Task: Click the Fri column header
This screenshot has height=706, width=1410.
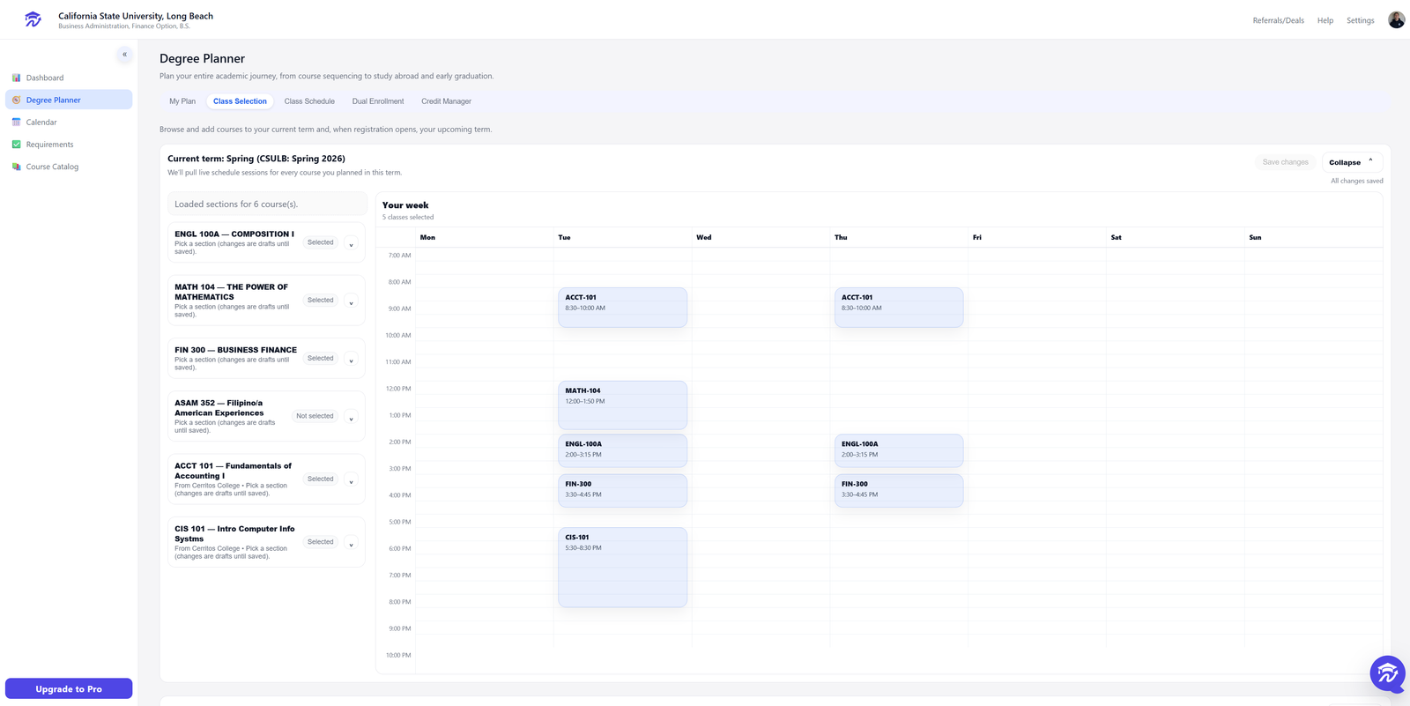Action: tap(976, 237)
